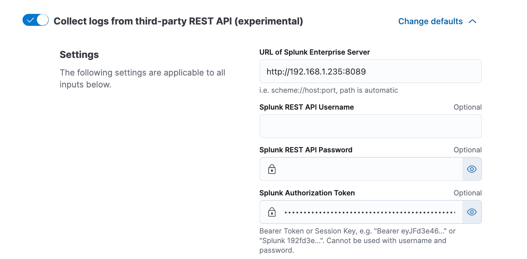
Task: Select the Settings heading text
Action: pos(79,55)
